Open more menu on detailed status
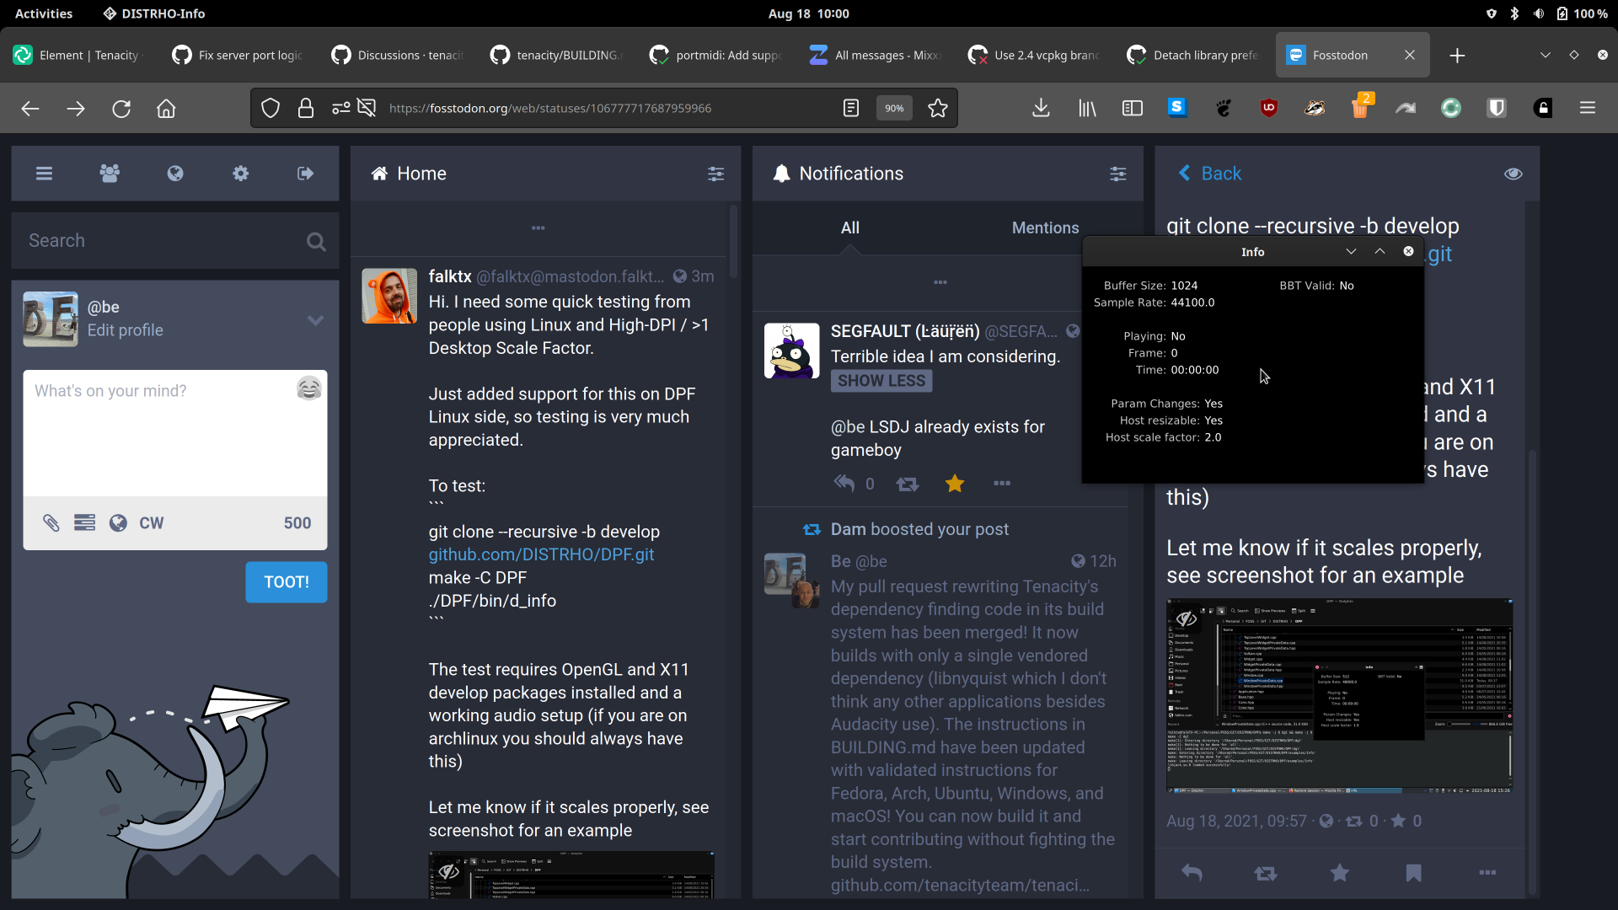Screen dimensions: 1618x910 (x=1488, y=873)
